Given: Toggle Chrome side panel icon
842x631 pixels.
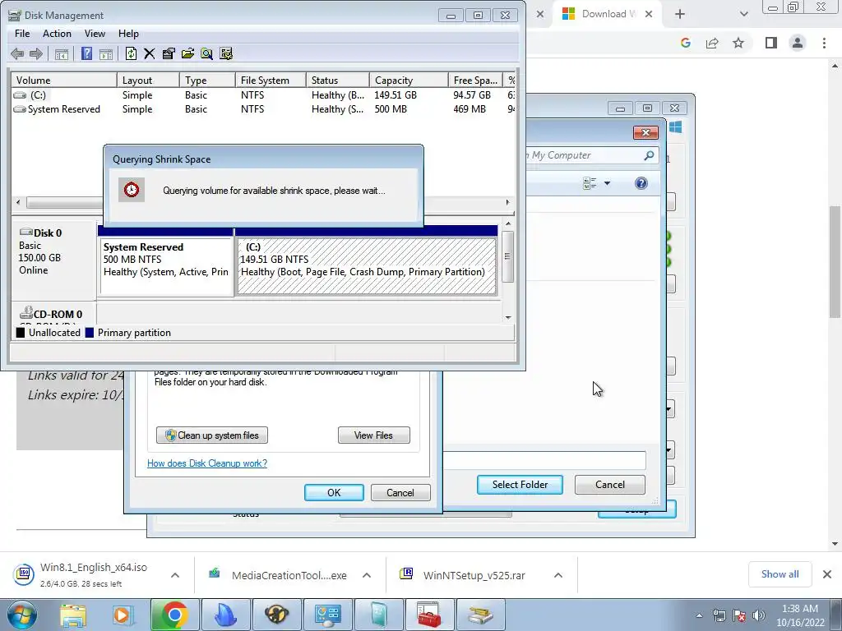Looking at the screenshot, I should pyautogui.click(x=771, y=43).
